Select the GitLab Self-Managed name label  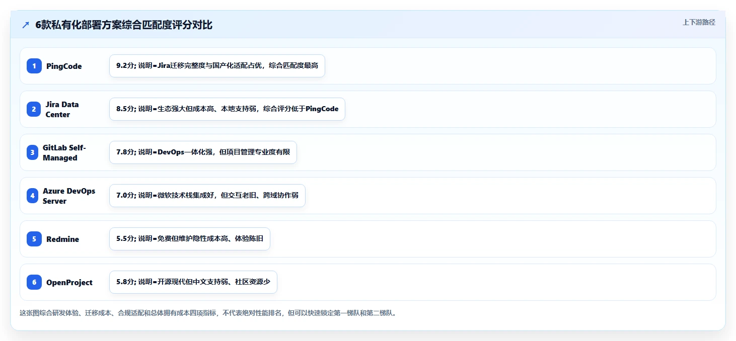[64, 152]
